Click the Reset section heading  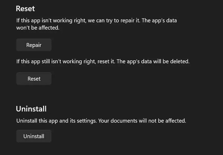point(25,9)
